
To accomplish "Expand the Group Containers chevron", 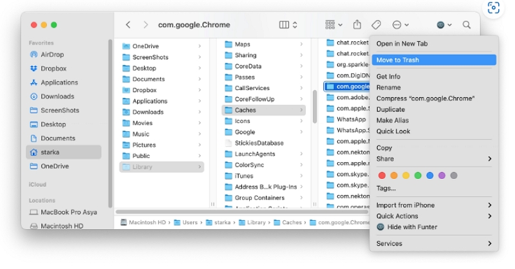I will (x=301, y=198).
